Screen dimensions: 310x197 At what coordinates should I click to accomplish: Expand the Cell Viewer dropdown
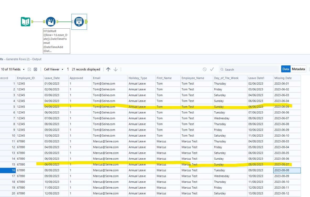coord(53,69)
